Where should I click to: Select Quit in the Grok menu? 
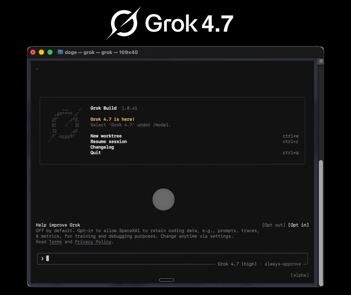(x=96, y=153)
